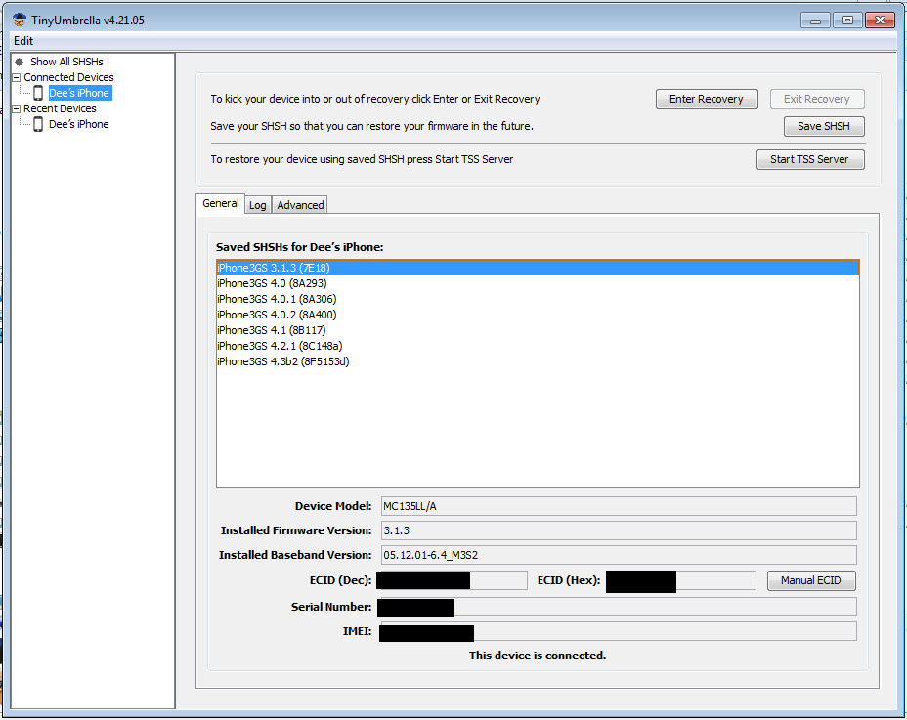The width and height of the screenshot is (907, 720).
Task: Click 'Saved SHSHs for Dee's iPhone:' heading
Action: pyautogui.click(x=300, y=247)
